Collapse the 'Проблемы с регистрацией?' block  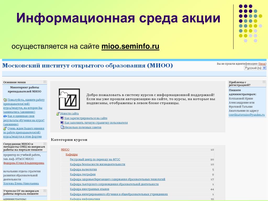pyautogui.click(x=264, y=82)
